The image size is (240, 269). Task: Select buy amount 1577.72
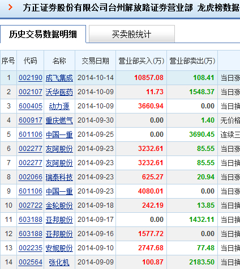(x=151, y=234)
